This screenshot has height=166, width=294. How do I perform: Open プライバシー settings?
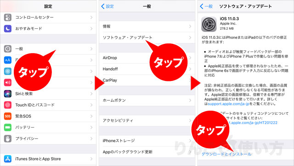point(48,139)
